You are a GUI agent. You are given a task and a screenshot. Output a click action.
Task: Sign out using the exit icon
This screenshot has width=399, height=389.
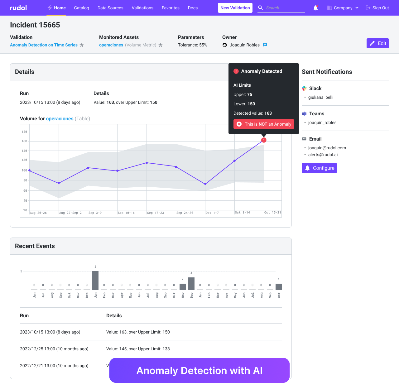point(368,8)
